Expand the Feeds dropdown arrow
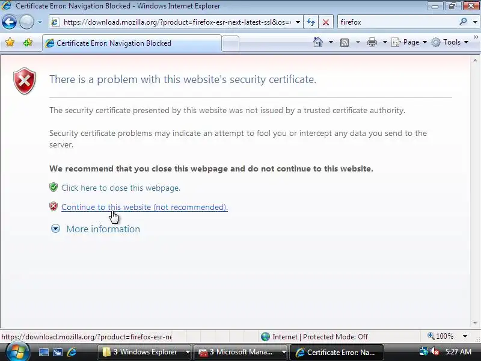The height and width of the screenshot is (361, 481). point(358,42)
